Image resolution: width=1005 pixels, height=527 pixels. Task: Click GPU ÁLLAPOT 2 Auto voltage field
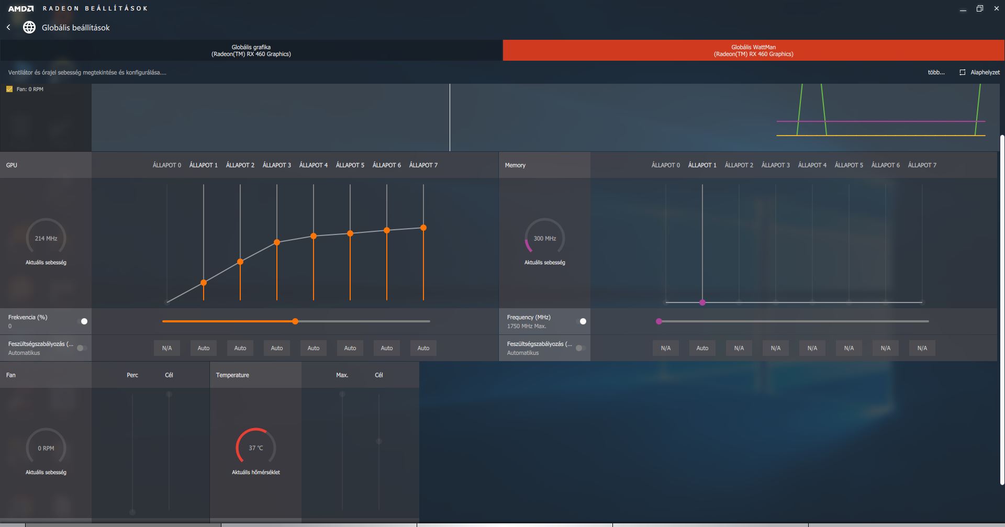[240, 348]
